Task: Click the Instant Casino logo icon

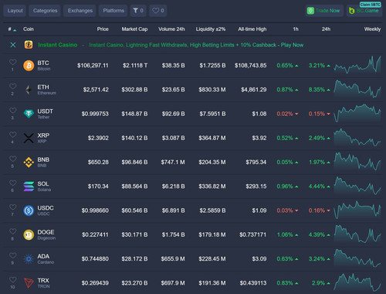Action: click(29, 45)
